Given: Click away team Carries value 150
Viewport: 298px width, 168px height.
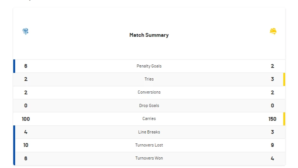Looking at the screenshot, I should (272, 119).
